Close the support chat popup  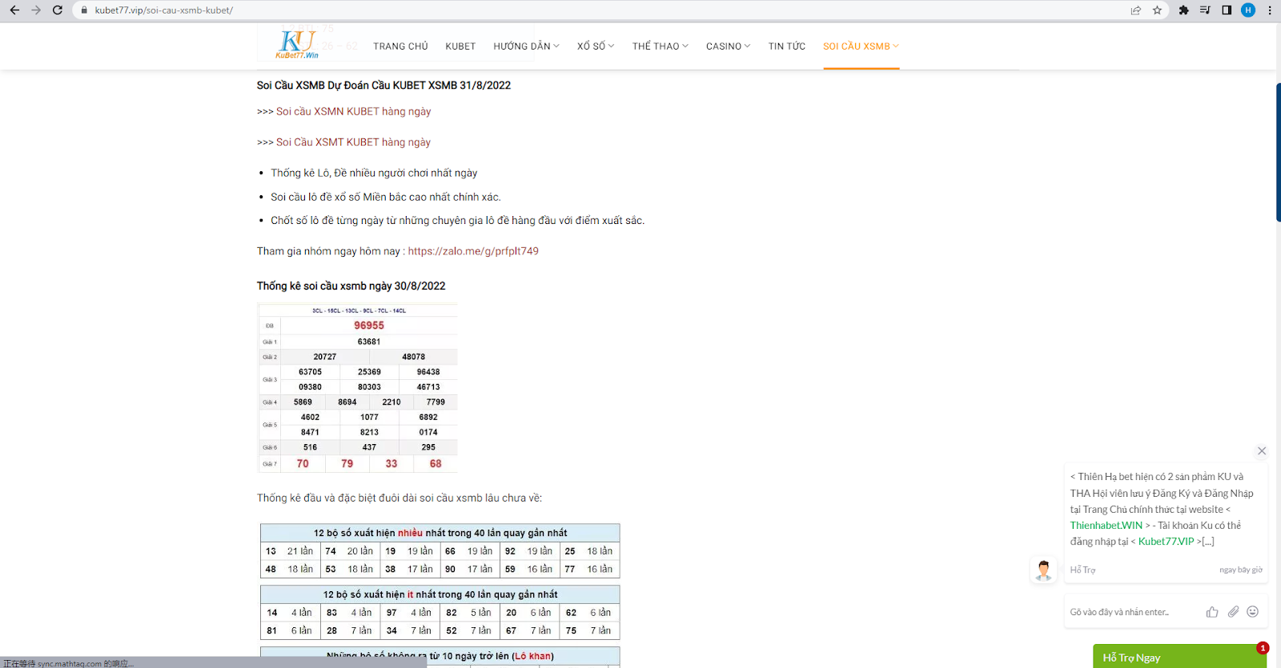(1262, 451)
